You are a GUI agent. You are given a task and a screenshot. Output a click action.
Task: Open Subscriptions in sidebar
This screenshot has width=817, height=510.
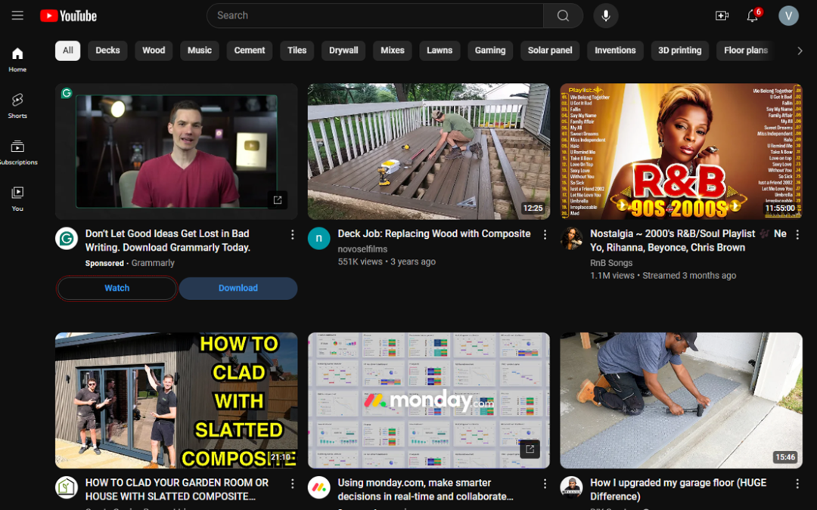[x=17, y=152]
